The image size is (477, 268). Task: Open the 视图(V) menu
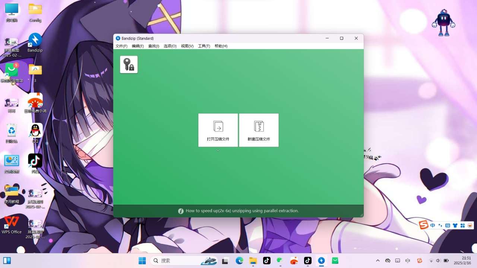187,46
